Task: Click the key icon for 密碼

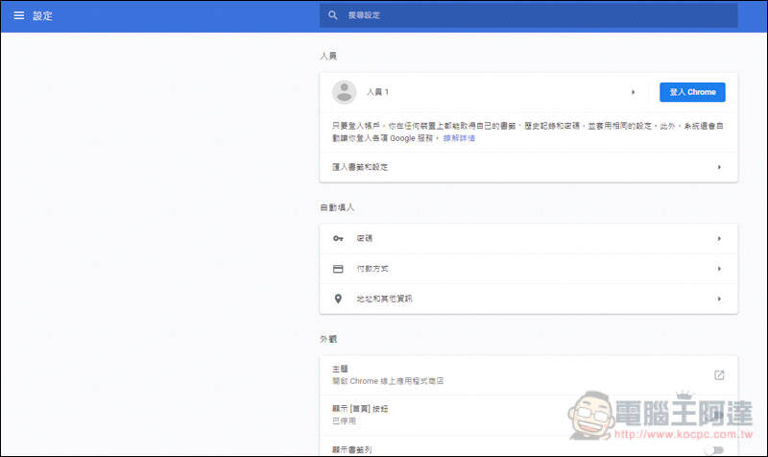Action: pos(338,238)
